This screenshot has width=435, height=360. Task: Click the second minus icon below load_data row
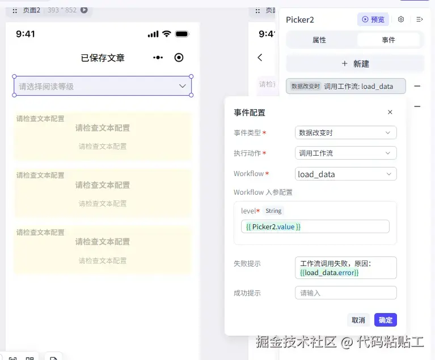417,106
